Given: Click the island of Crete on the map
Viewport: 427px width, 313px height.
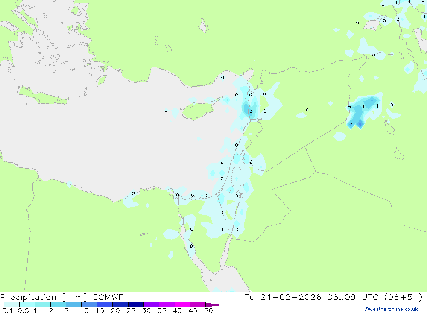Looking at the screenshot, I should pos(42,96).
